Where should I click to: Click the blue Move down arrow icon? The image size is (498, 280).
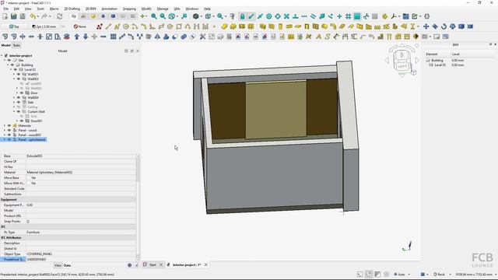click(x=86, y=37)
